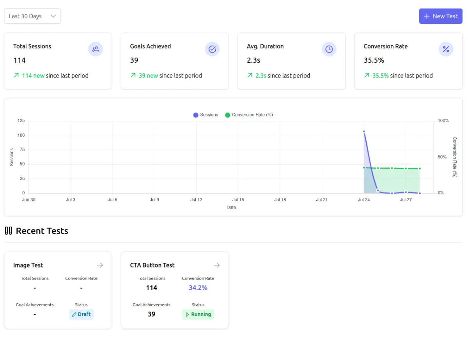Toggle Conversion Rate (%) series in legend

coord(249,115)
